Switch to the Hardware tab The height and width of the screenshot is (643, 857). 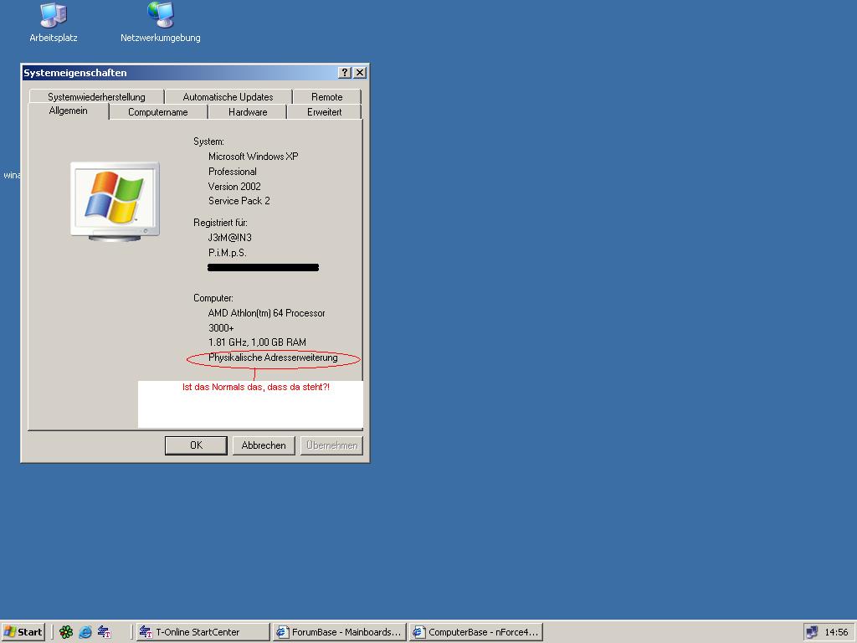[248, 112]
